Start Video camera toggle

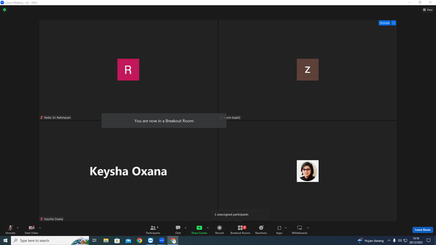[31, 229]
